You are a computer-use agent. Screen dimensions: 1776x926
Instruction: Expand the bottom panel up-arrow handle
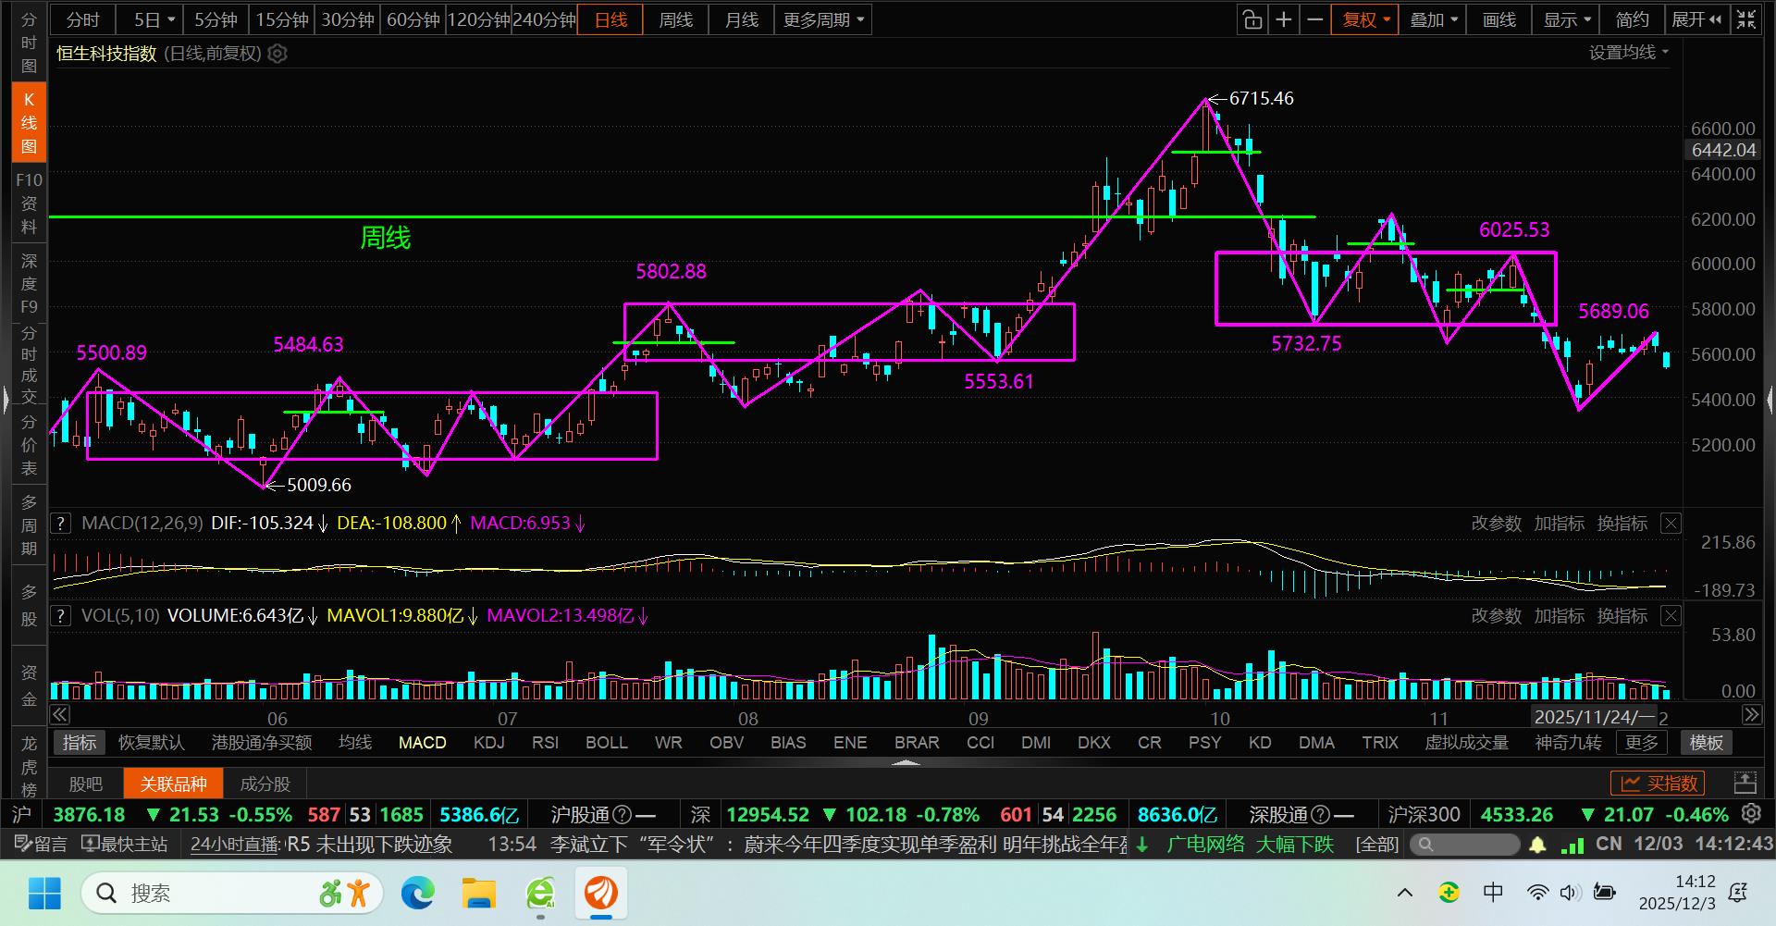tap(906, 762)
